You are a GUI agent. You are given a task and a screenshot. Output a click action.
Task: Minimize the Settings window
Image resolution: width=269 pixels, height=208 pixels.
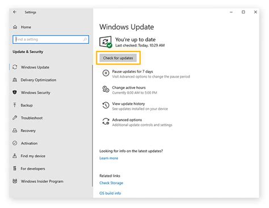coord(231,12)
